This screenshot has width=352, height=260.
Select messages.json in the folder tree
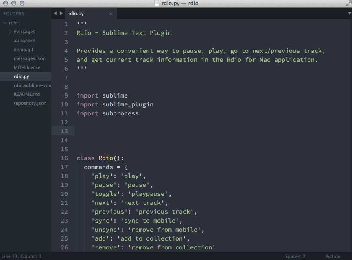coord(29,58)
